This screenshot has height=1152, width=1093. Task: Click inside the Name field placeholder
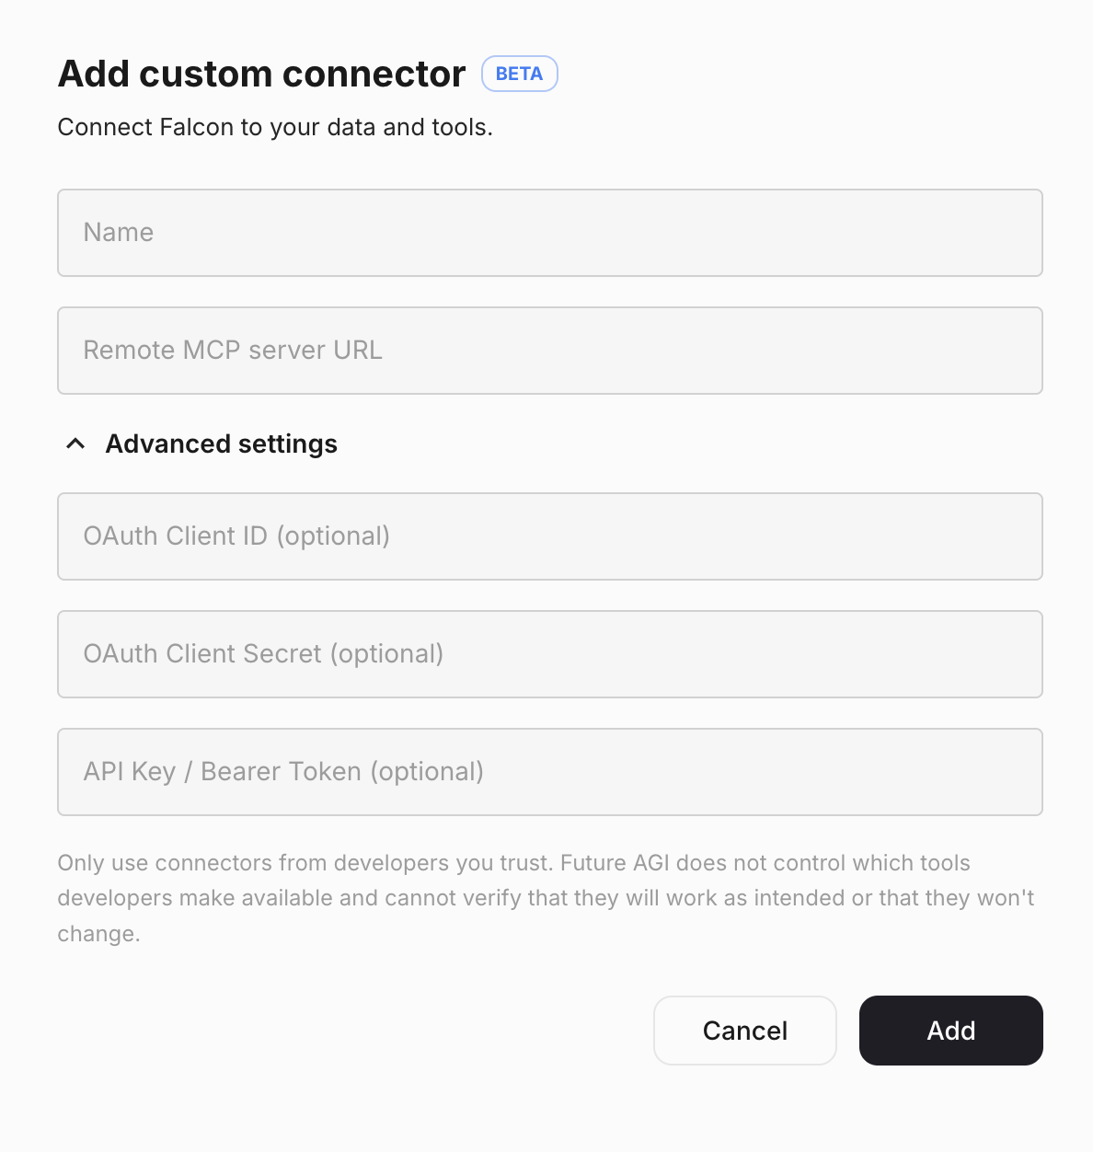pyautogui.click(x=119, y=233)
